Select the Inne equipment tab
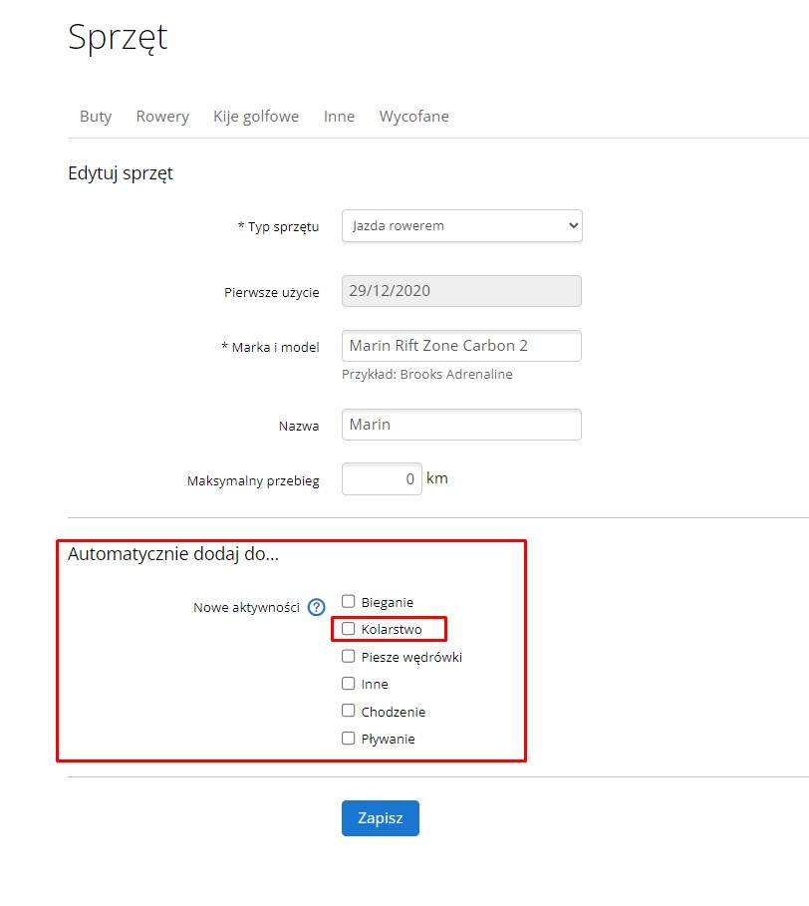Viewport: 809px width, 906px height. pyautogui.click(x=339, y=117)
